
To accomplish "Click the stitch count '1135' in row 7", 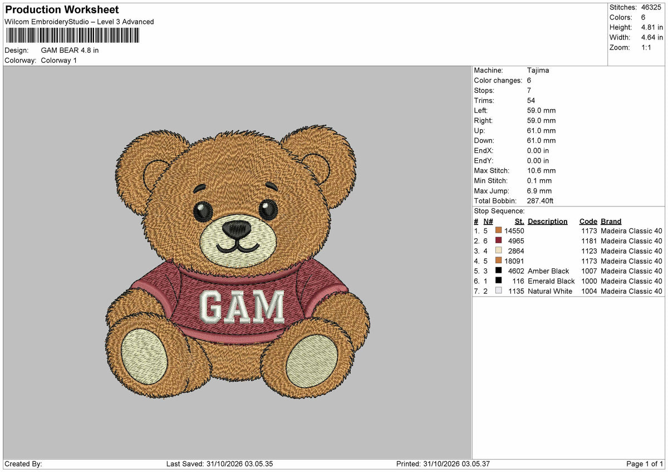I will pos(516,291).
